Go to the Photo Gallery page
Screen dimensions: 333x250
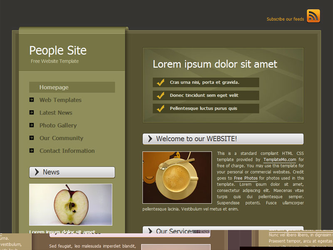58,125
